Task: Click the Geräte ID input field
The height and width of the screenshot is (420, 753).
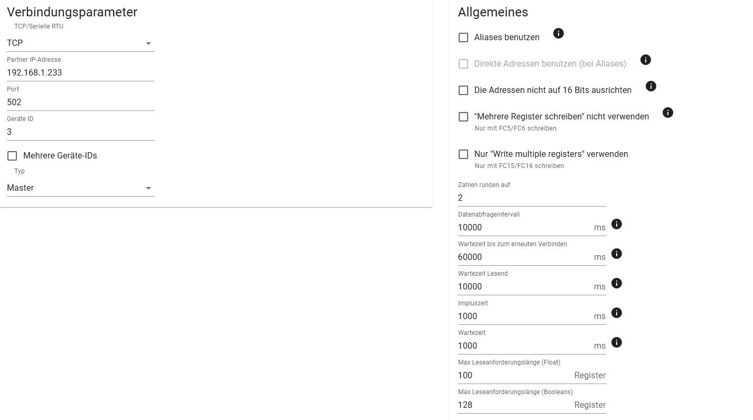Action: tap(80, 132)
